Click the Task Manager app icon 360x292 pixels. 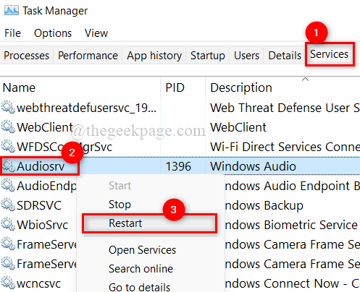(12, 11)
